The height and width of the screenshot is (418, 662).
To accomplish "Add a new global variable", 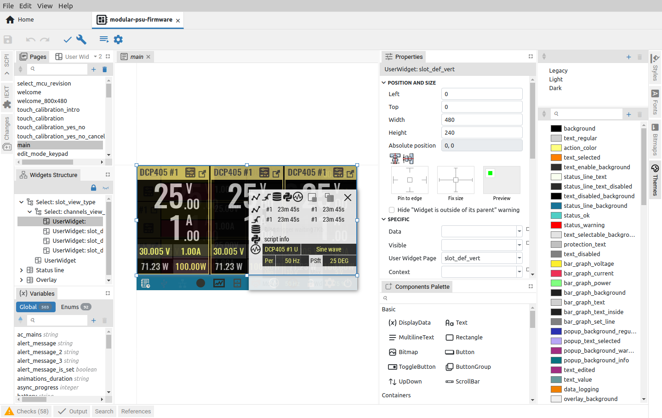I will click(93, 321).
